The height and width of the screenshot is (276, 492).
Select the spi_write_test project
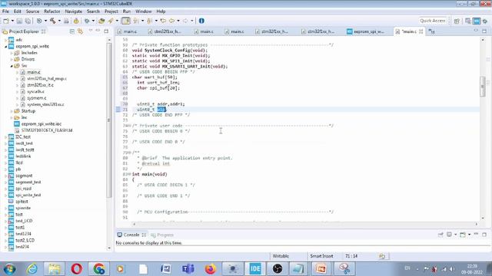pyautogui.click(x=28, y=195)
